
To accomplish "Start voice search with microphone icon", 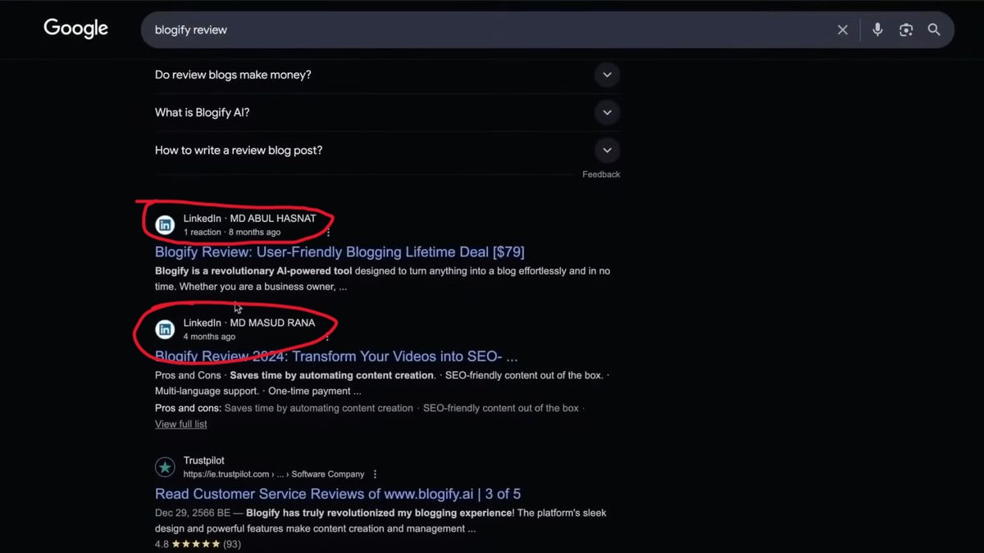I will 877,29.
